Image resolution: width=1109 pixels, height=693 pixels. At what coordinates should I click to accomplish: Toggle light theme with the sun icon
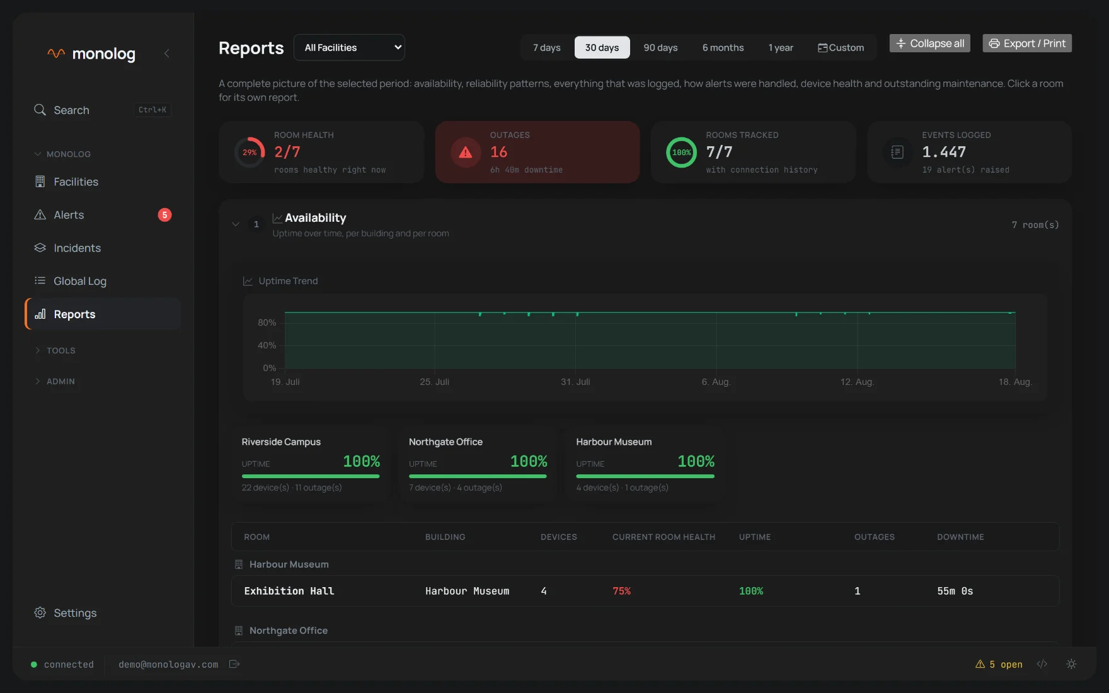[x=1071, y=664]
